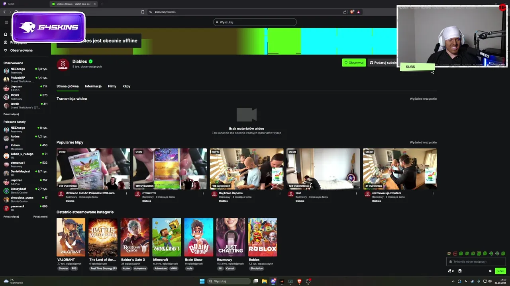Image resolution: width=510 pixels, height=286 pixels.
Task: Open options menu for rrrrrrrrrrrr clip
Action: click(x=203, y=193)
